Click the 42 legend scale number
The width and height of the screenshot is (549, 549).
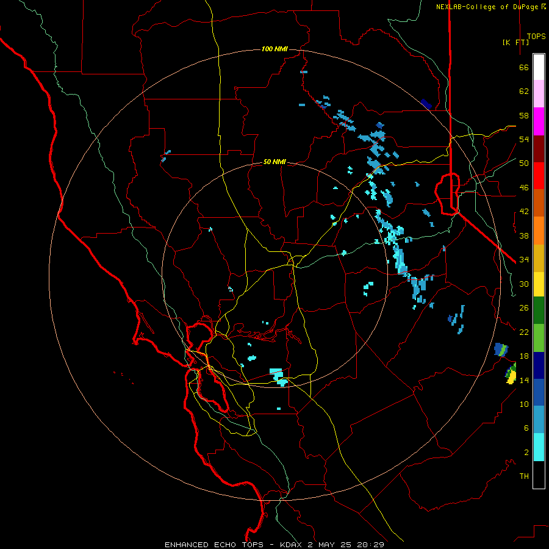pyautogui.click(x=524, y=212)
